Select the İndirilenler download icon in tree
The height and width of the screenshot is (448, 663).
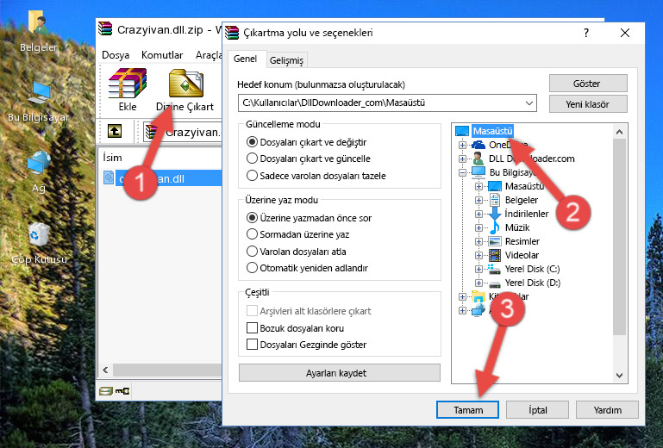(x=494, y=214)
